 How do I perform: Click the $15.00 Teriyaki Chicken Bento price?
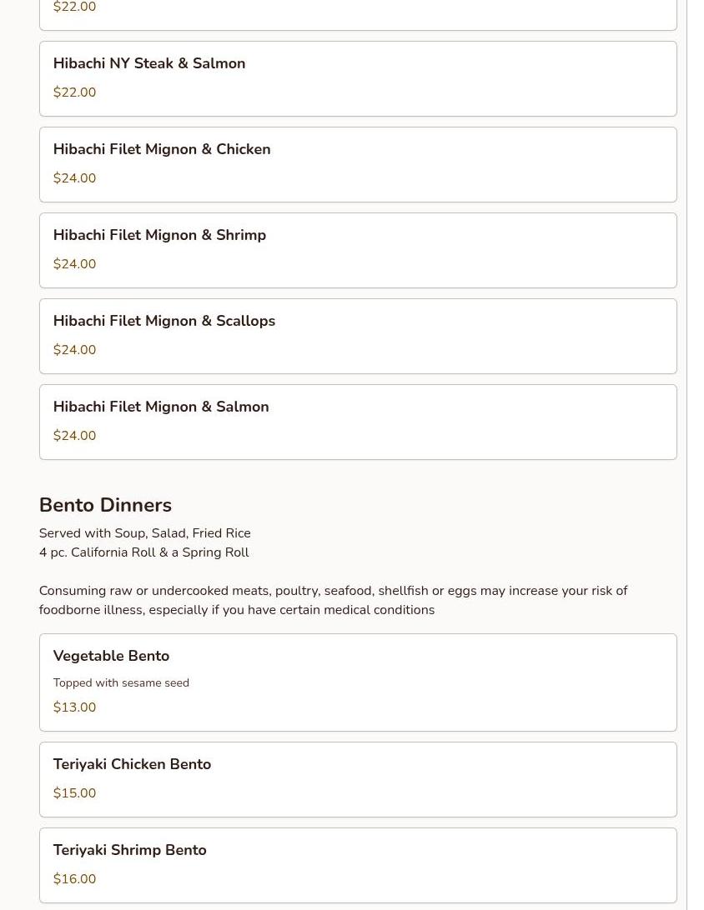pos(74,793)
